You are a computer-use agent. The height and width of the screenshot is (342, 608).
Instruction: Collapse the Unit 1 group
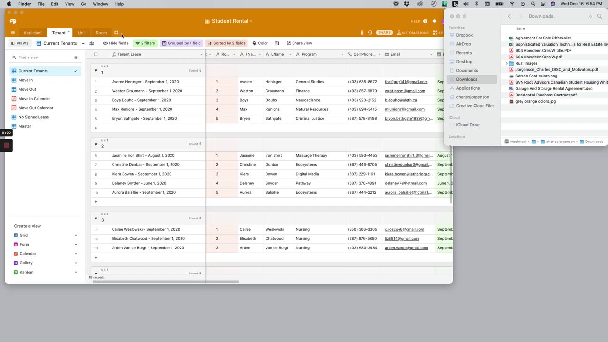[96, 70]
